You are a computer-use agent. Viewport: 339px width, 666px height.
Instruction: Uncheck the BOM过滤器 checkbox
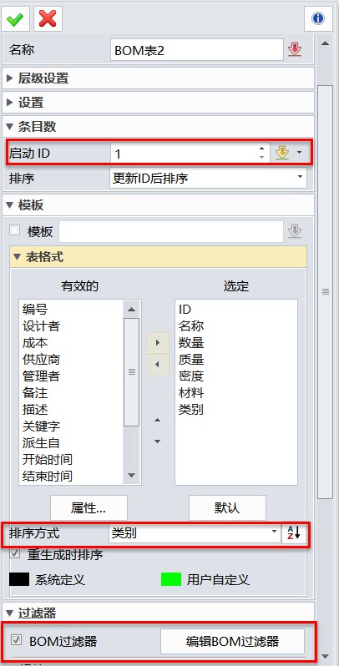[x=16, y=640]
